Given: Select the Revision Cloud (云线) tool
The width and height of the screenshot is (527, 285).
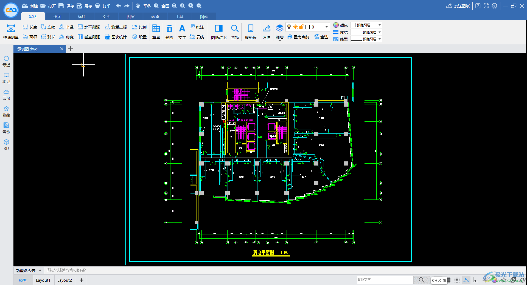Looking at the screenshot, I should point(197,37).
